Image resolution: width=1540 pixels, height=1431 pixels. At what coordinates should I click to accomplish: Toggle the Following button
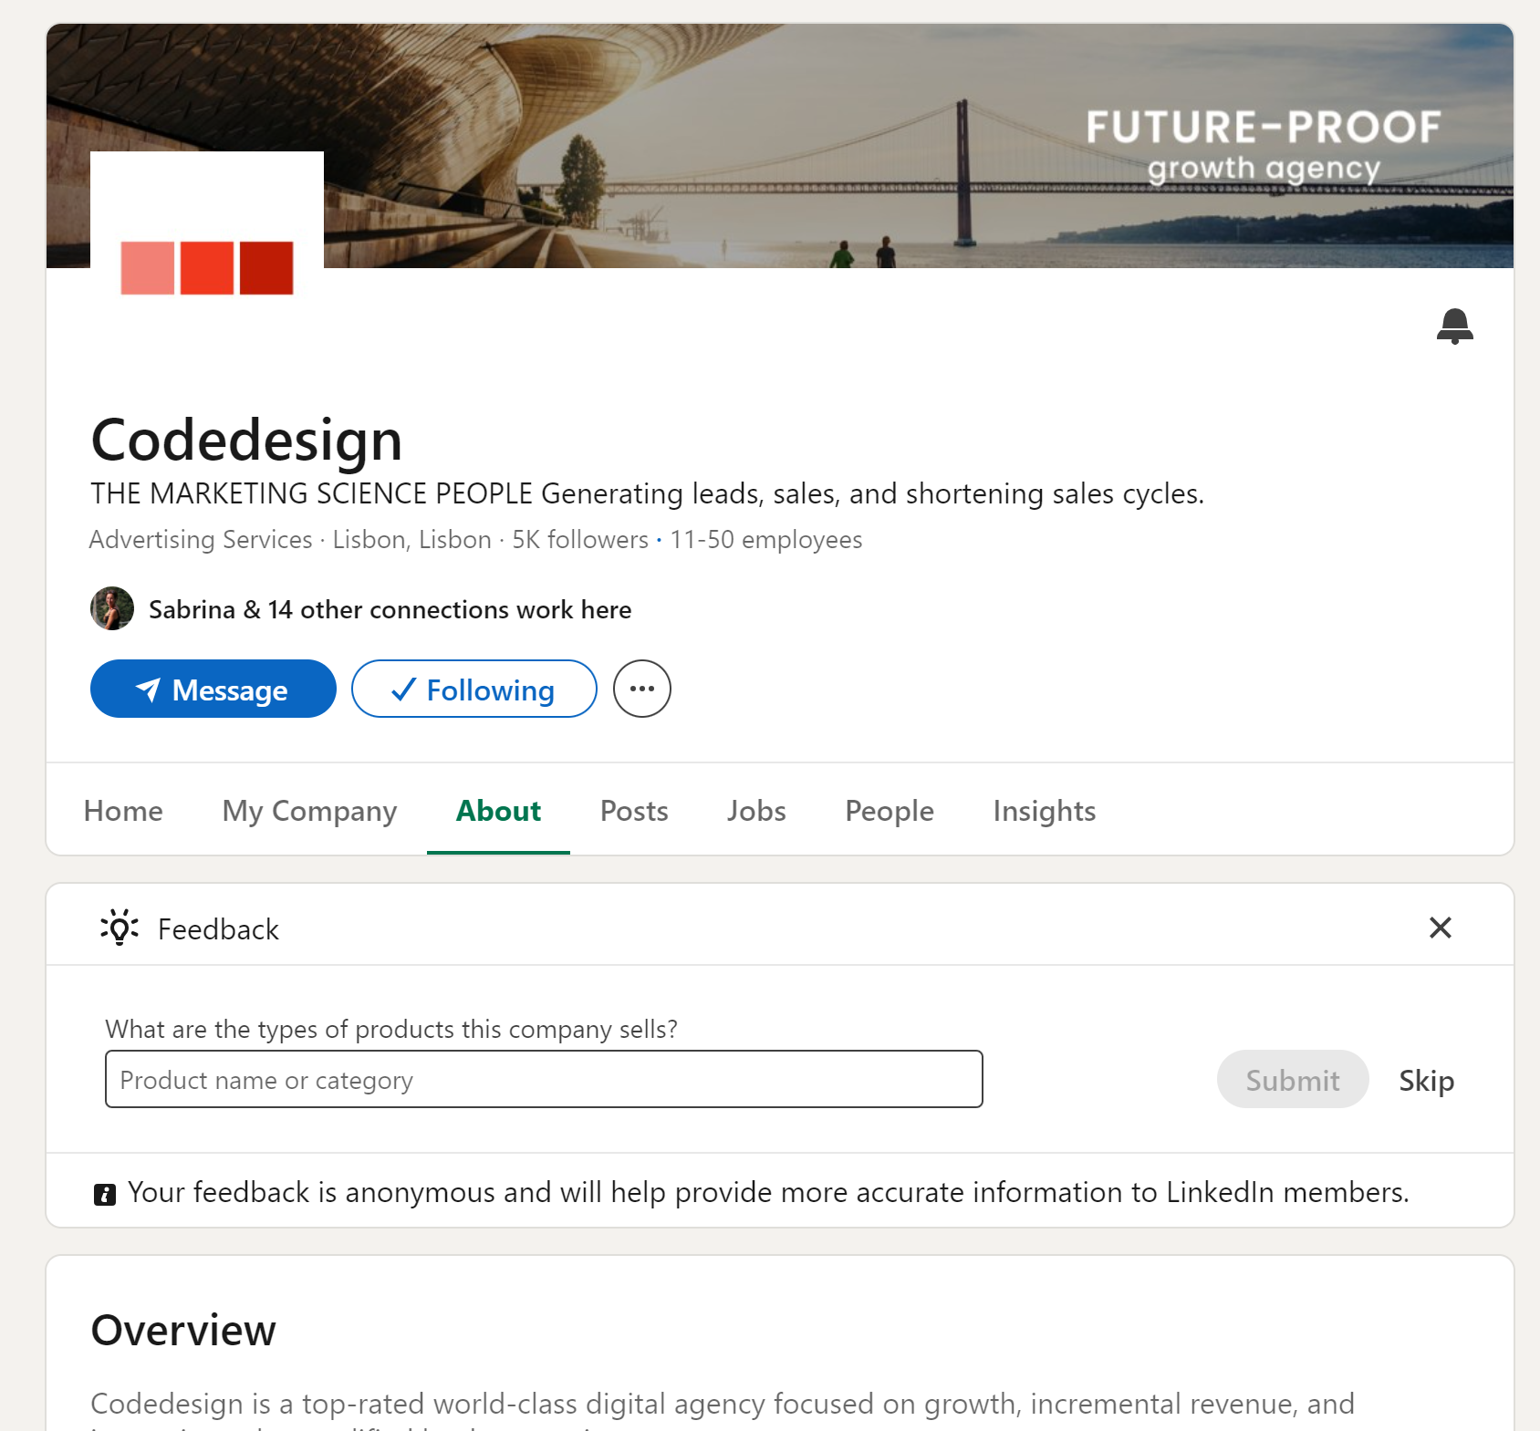pyautogui.click(x=473, y=689)
